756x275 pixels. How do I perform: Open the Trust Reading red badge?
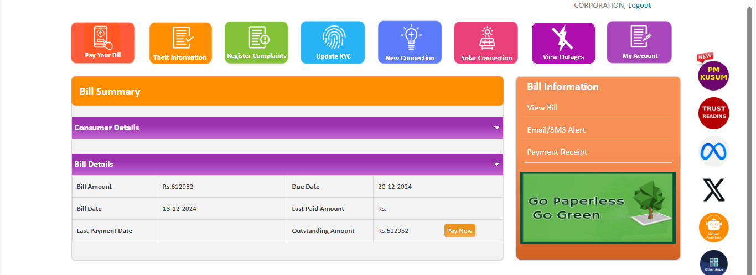(713, 113)
